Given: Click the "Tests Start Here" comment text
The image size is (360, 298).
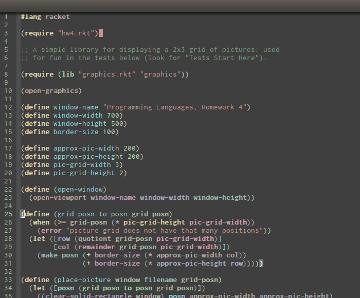Looking at the screenshot, I should (x=222, y=58).
